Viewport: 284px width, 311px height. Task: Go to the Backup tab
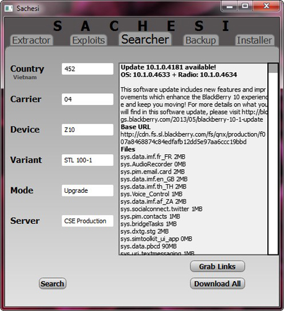(x=201, y=40)
